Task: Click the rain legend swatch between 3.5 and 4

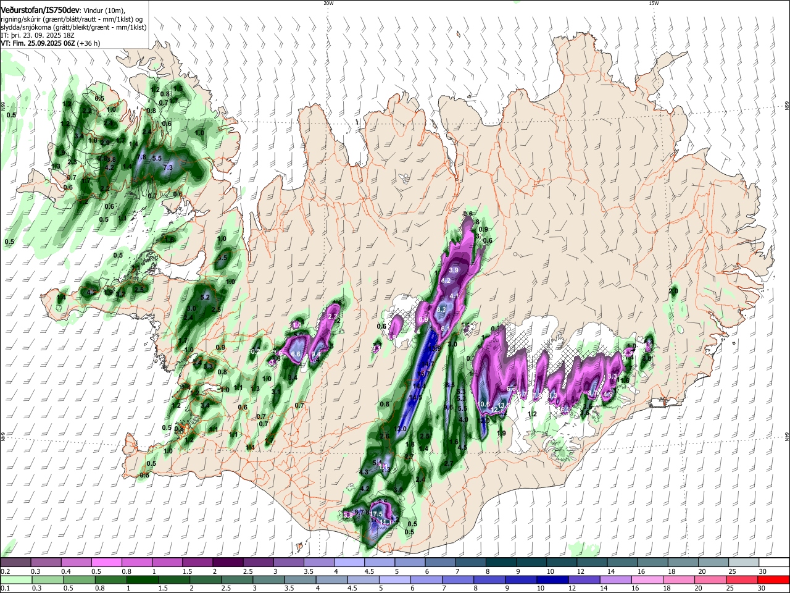Action: (300, 579)
